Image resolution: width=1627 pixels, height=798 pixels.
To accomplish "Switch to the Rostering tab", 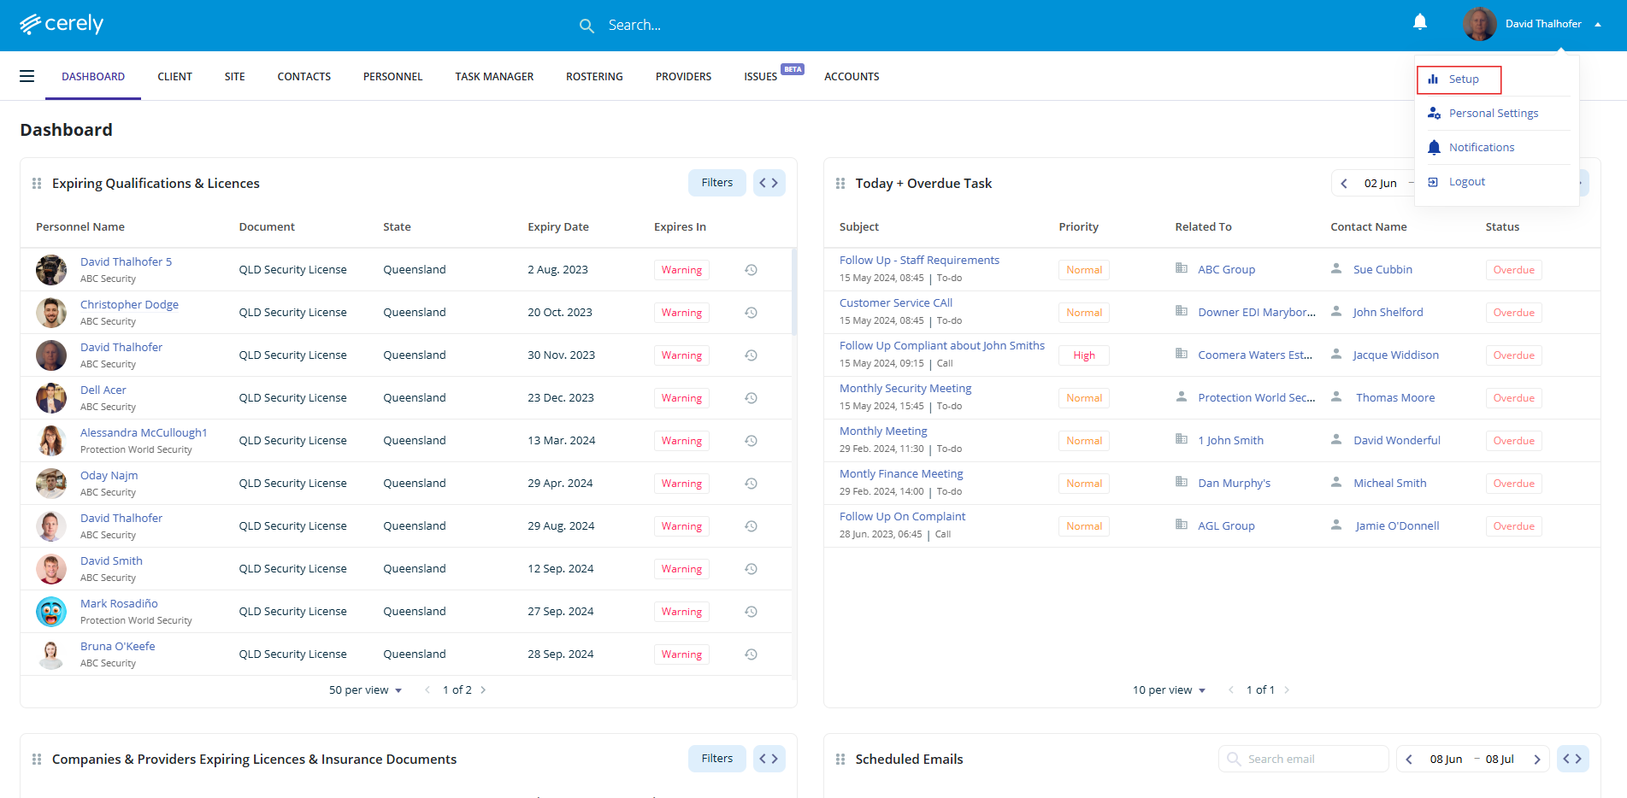I will [x=594, y=77].
